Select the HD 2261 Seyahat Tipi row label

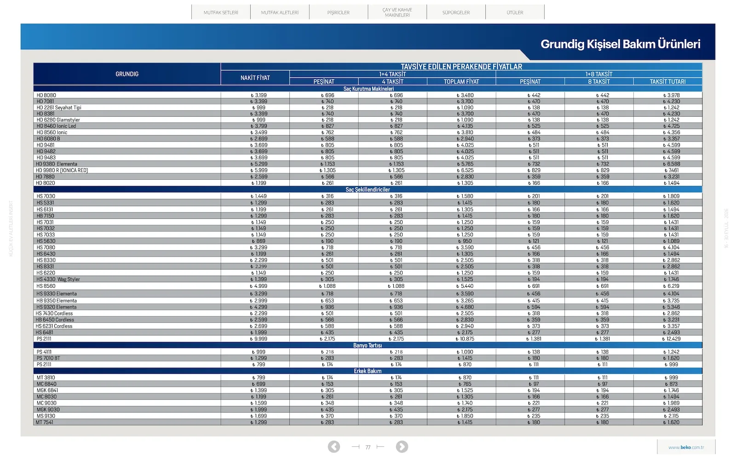click(59, 108)
